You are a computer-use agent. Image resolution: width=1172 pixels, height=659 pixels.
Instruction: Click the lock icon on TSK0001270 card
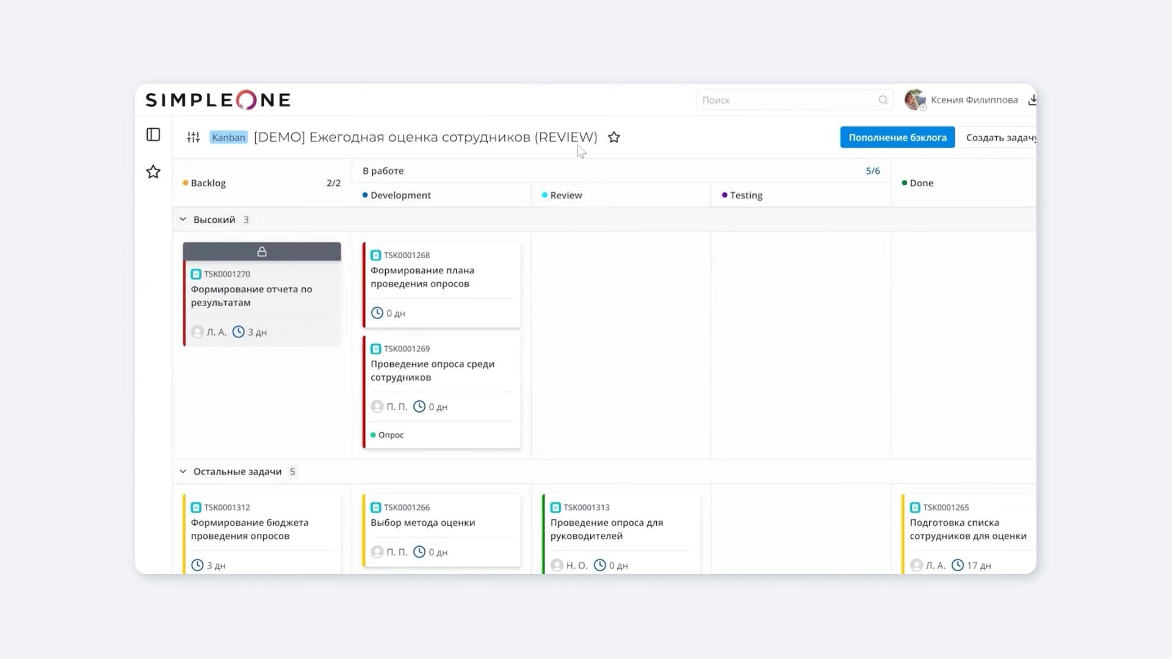[x=262, y=251]
